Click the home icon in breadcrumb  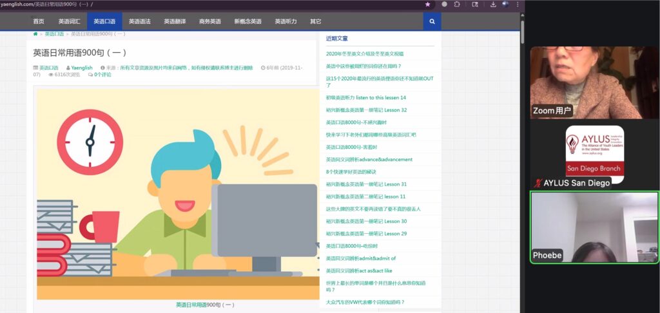pyautogui.click(x=35, y=33)
